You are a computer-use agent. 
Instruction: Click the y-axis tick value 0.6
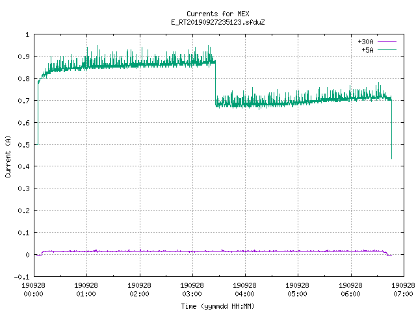click(x=23, y=123)
